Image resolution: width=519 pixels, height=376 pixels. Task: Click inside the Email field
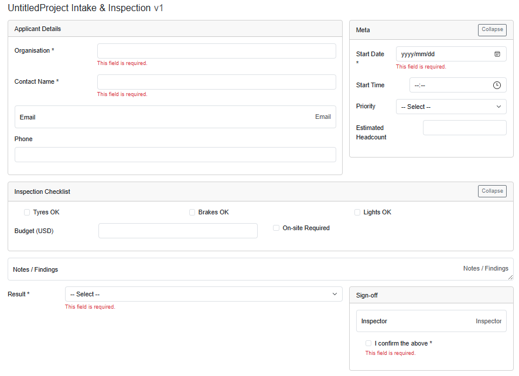tap(175, 117)
